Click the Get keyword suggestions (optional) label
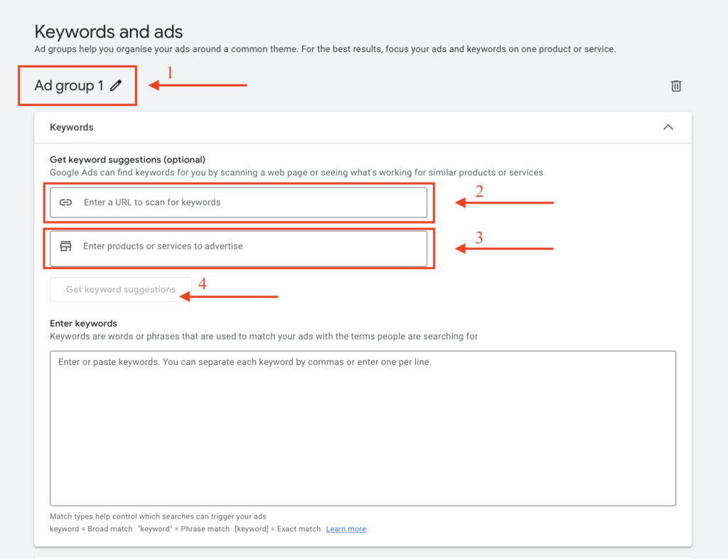 click(127, 159)
